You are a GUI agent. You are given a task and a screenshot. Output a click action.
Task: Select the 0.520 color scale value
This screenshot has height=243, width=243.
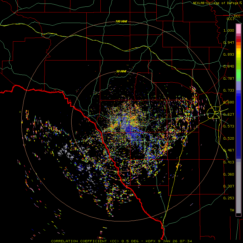pyautogui.click(x=229, y=139)
